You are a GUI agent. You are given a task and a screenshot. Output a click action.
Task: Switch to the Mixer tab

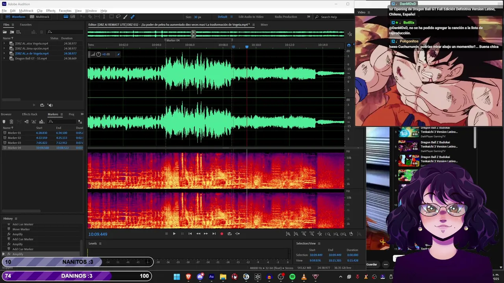tap(264, 25)
